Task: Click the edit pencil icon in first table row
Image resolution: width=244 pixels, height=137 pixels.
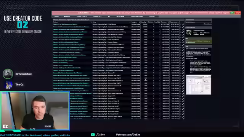Action: (183, 24)
